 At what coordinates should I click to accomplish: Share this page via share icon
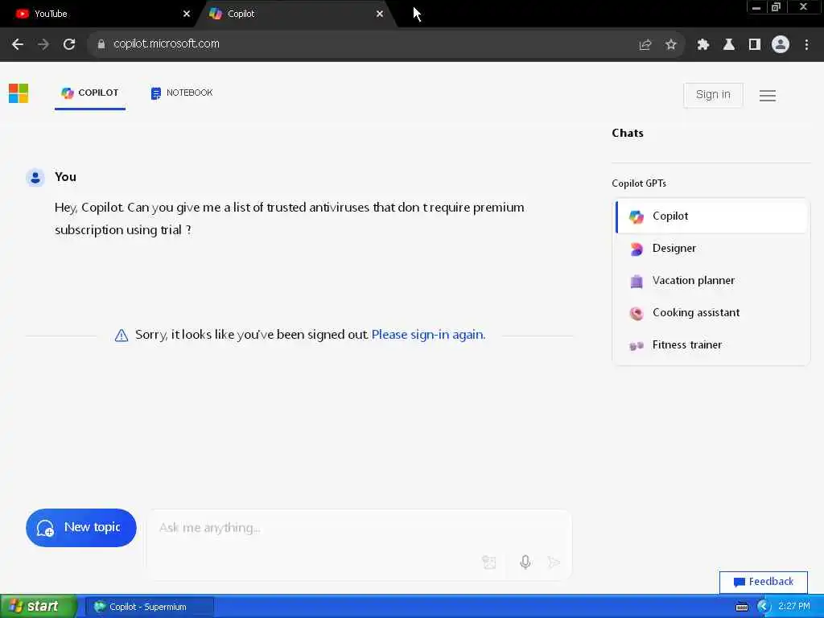tap(645, 45)
